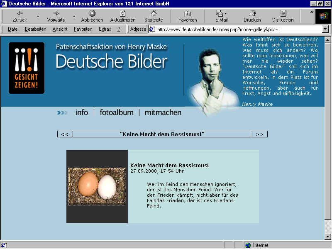Open the fotoalbum page link
The width and height of the screenshot is (332, 249).
(117, 112)
